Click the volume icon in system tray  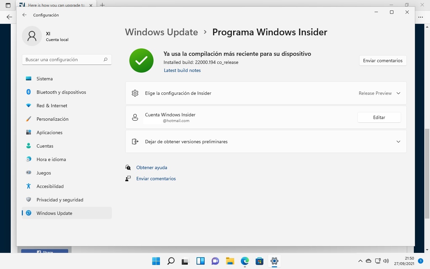pos(386,261)
